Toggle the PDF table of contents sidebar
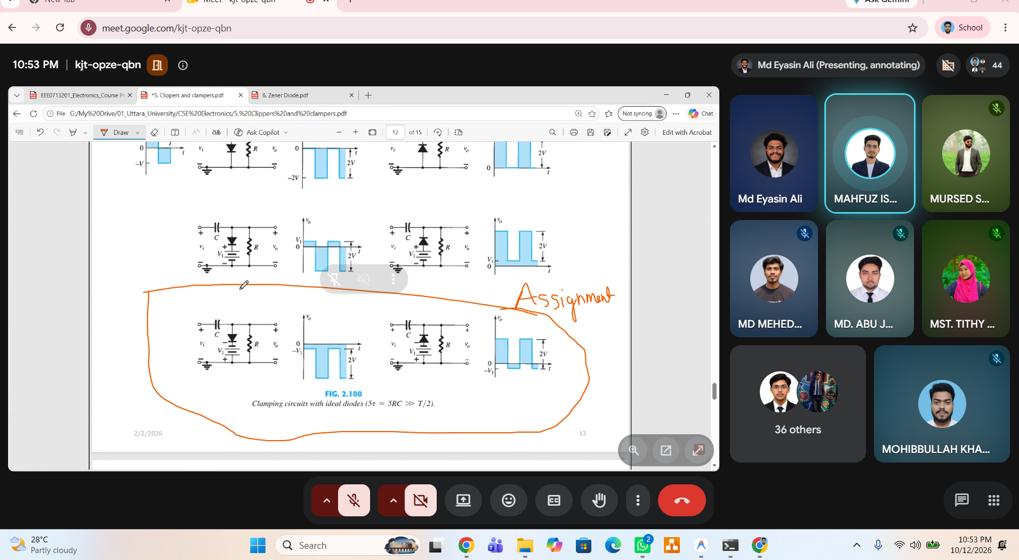The image size is (1019, 560). click(20, 132)
